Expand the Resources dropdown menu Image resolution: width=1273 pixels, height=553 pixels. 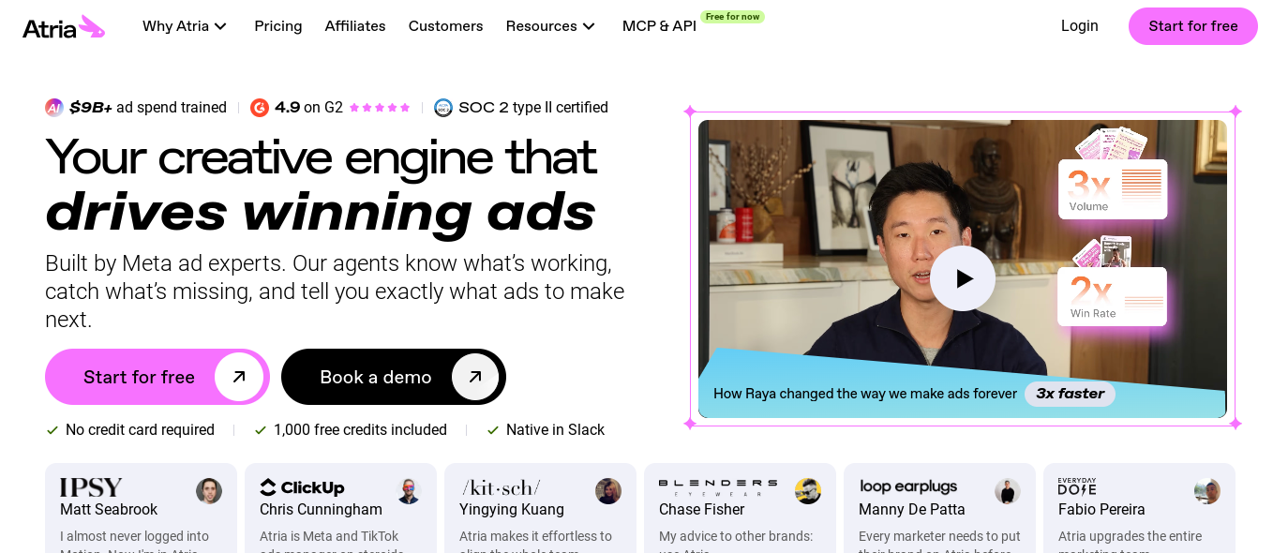pos(550,26)
